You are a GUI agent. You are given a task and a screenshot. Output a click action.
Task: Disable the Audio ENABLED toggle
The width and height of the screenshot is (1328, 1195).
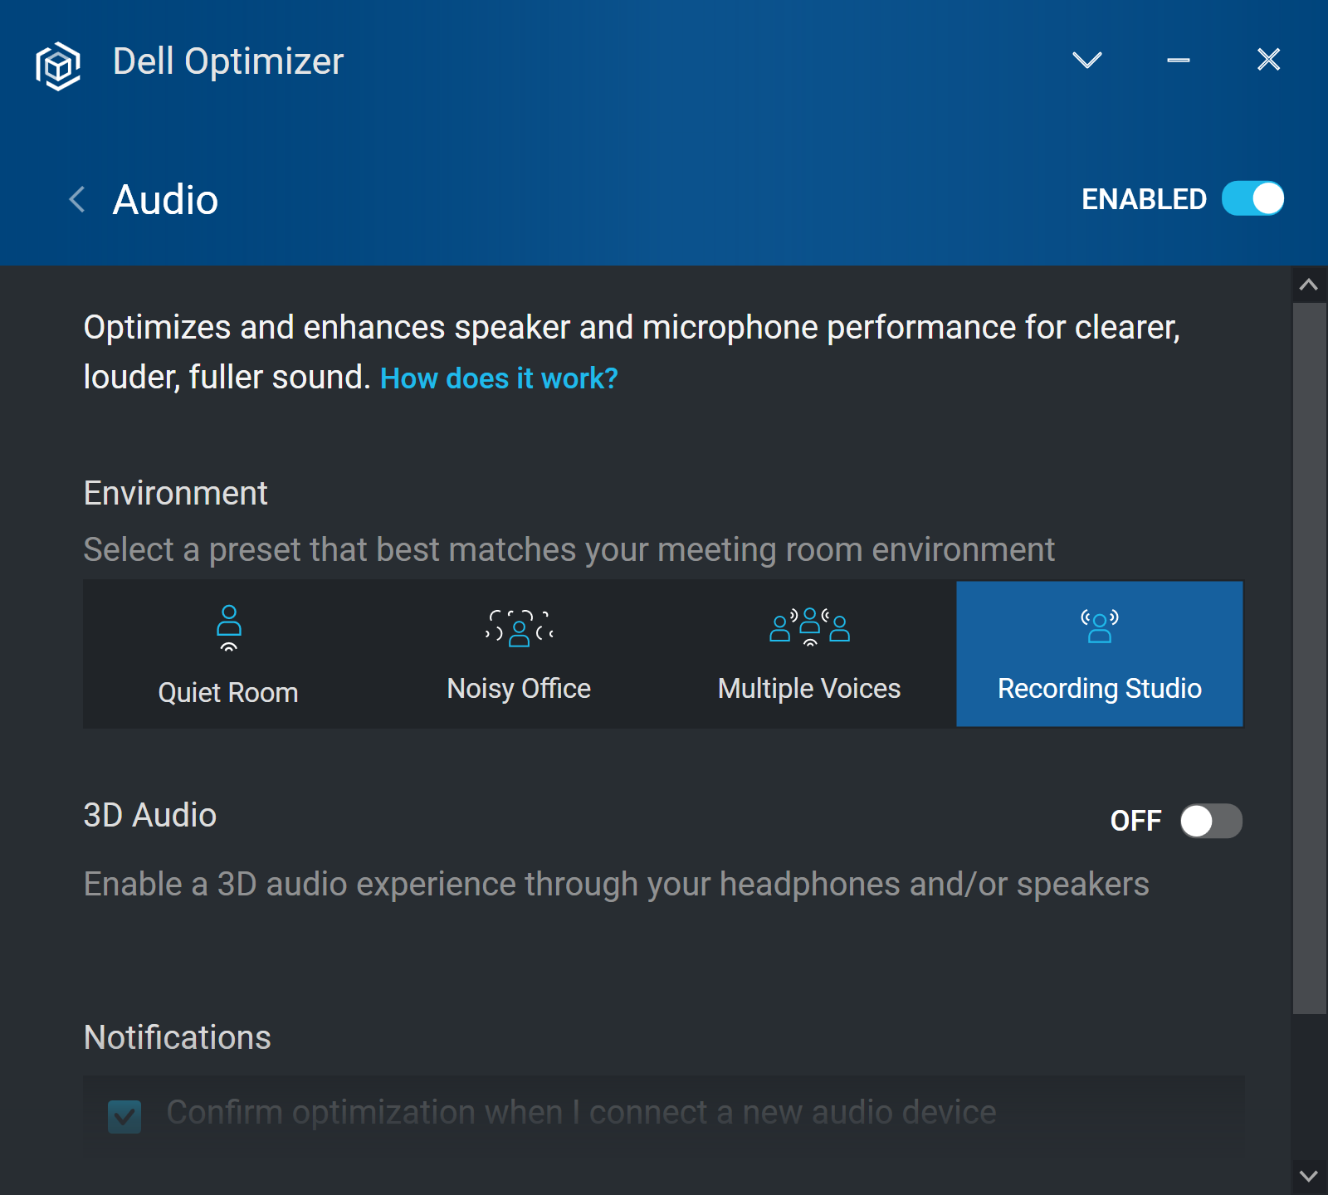point(1252,199)
